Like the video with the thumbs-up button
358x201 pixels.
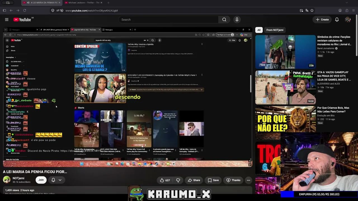click(165, 180)
